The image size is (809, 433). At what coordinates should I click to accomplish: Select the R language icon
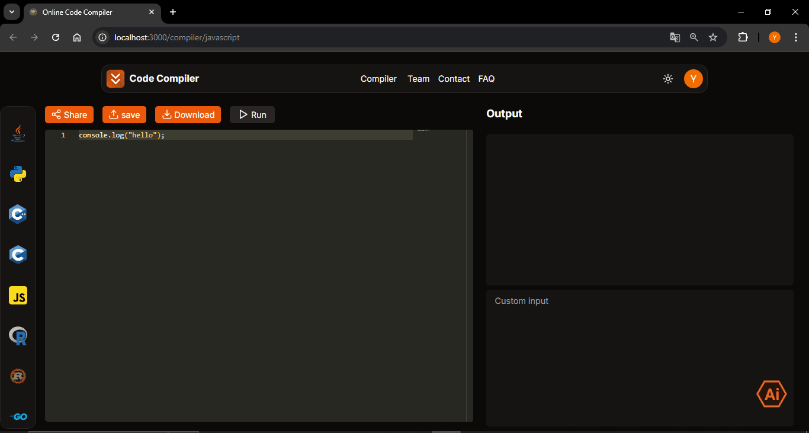pos(18,336)
